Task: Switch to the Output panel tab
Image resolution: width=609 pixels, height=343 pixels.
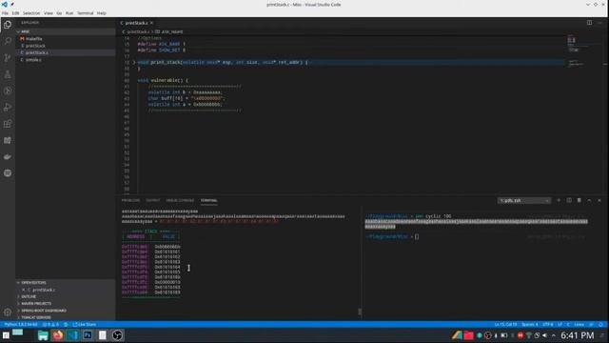Action: 153,200
